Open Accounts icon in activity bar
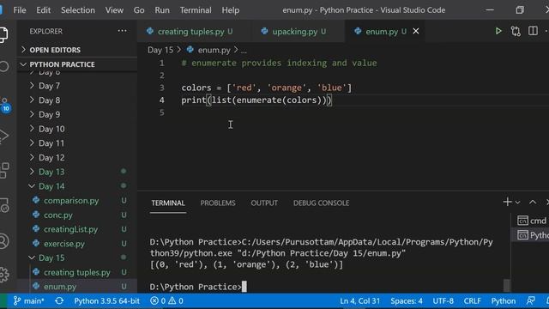The width and height of the screenshot is (549, 309). tap(3, 241)
